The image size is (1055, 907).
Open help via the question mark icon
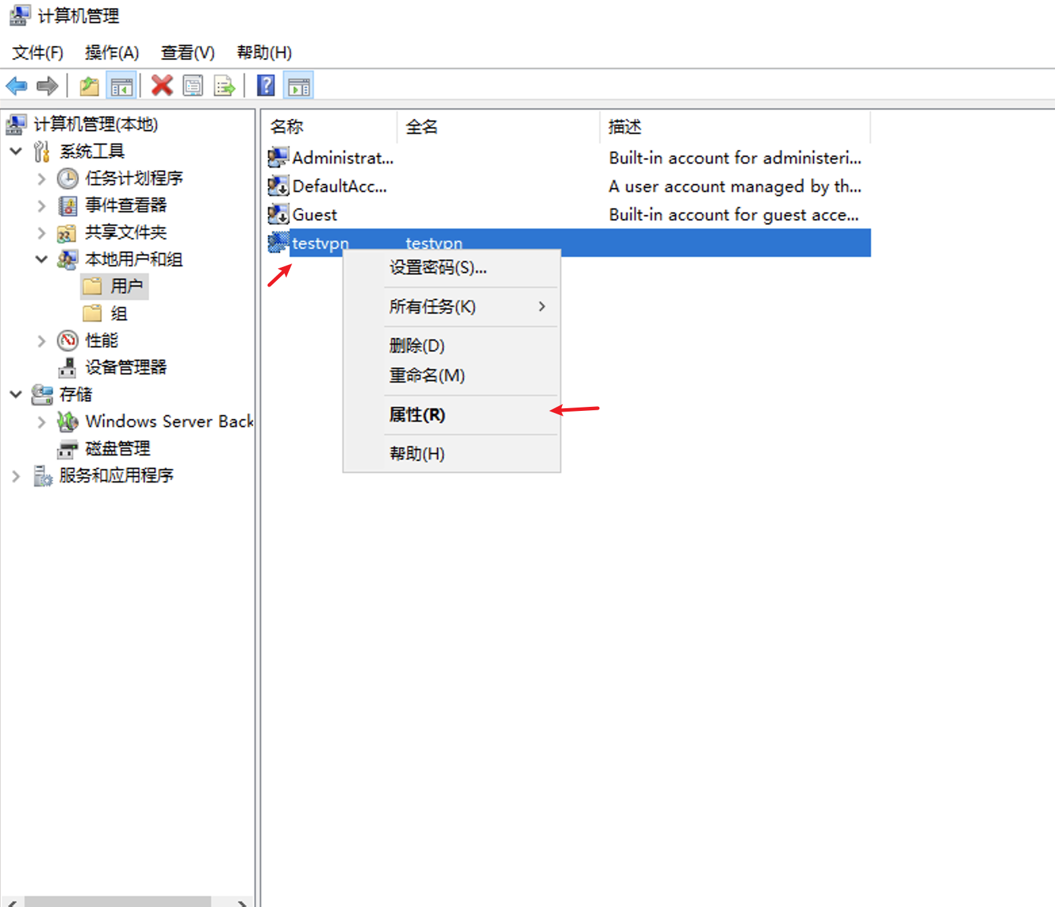pos(265,85)
